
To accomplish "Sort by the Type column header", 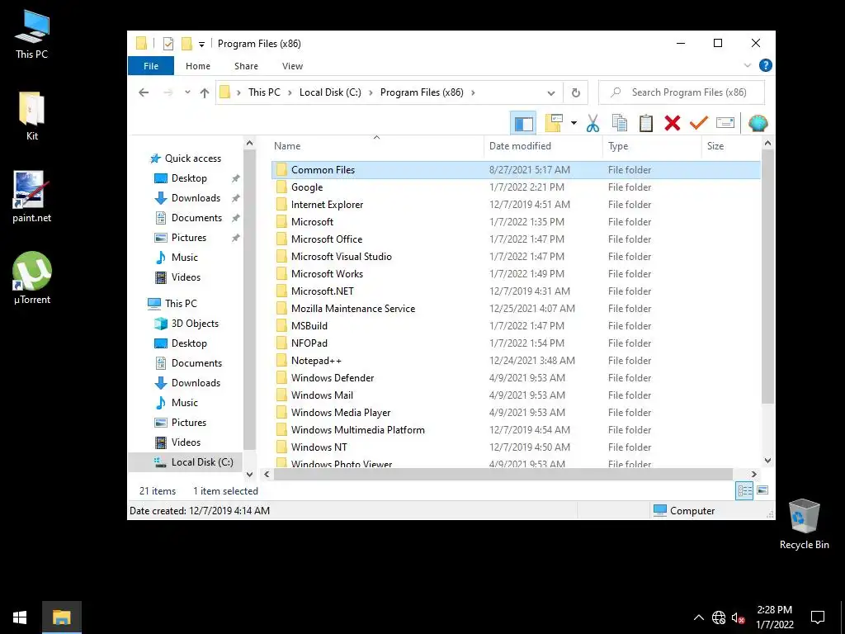I will [652, 146].
